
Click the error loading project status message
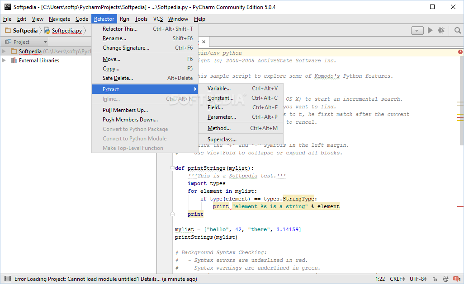click(106, 279)
